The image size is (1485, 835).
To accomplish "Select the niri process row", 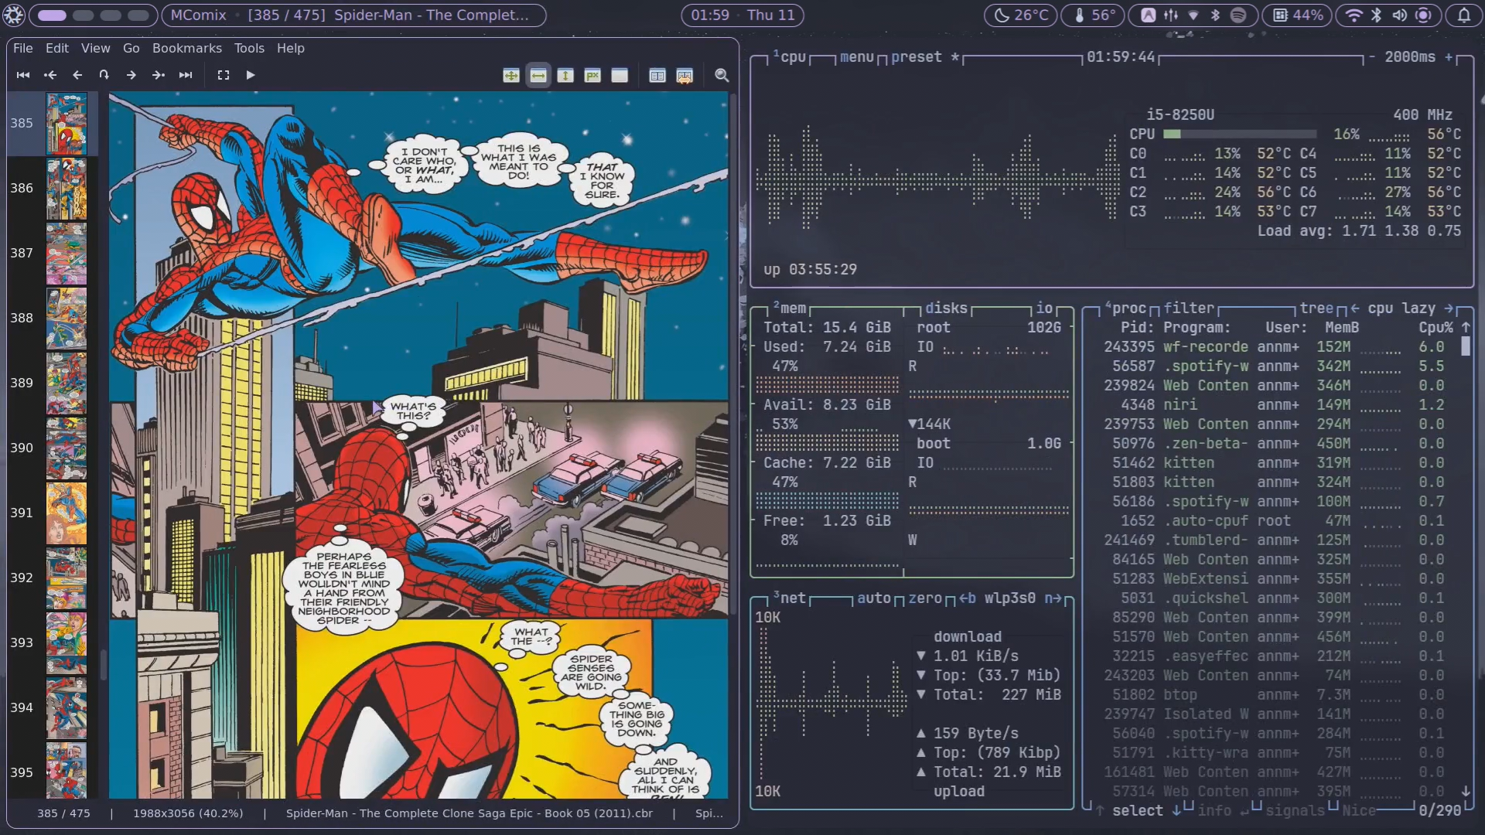I will pos(1274,405).
